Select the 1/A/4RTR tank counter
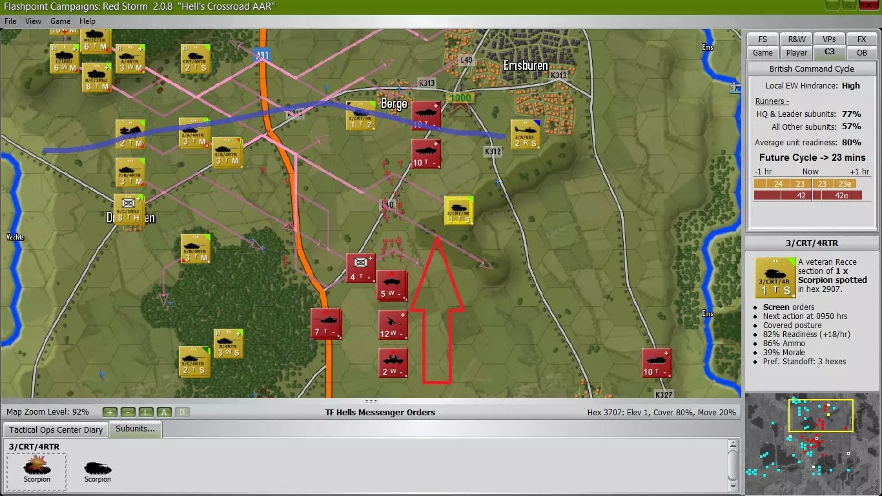The width and height of the screenshot is (882, 496). (194, 132)
